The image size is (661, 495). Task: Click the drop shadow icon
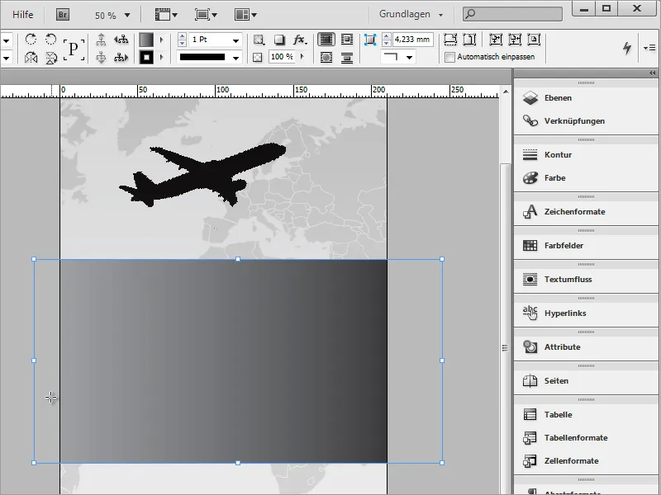coord(279,40)
